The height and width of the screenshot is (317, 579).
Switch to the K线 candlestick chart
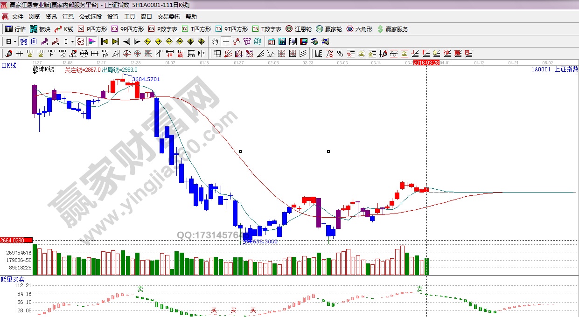click(x=64, y=29)
